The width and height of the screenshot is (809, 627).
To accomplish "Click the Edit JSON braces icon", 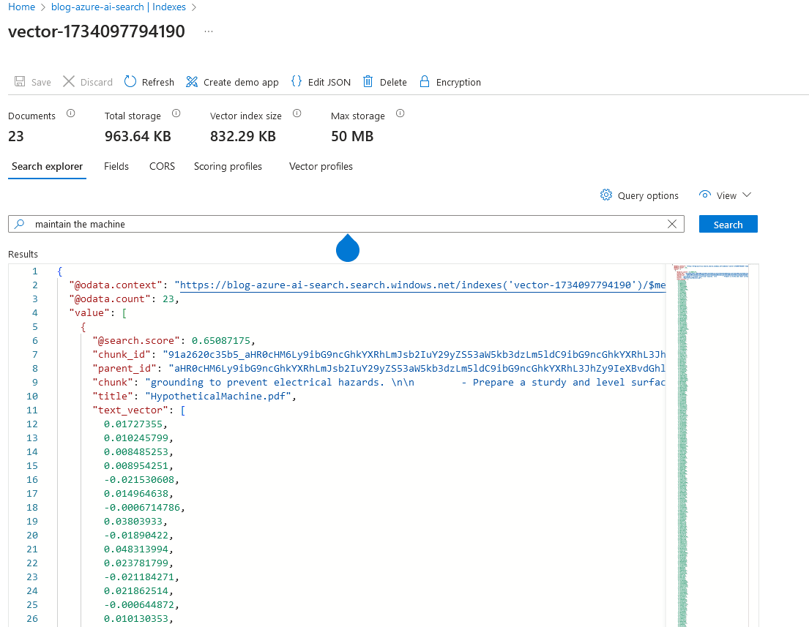I will click(x=297, y=81).
